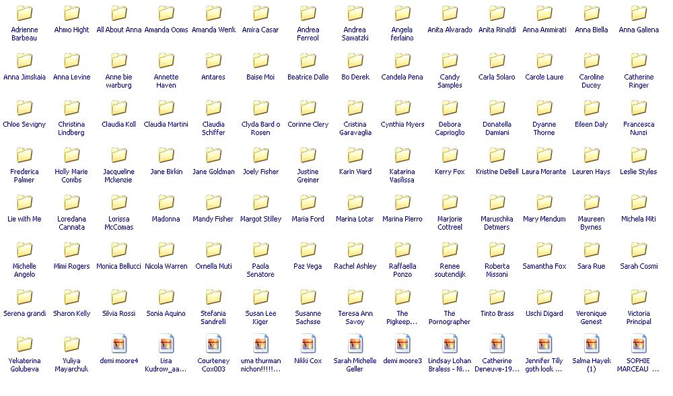Viewport: 673px width, 396px height.
Task: Select the Monica Bellucci folder
Action: coord(119,250)
